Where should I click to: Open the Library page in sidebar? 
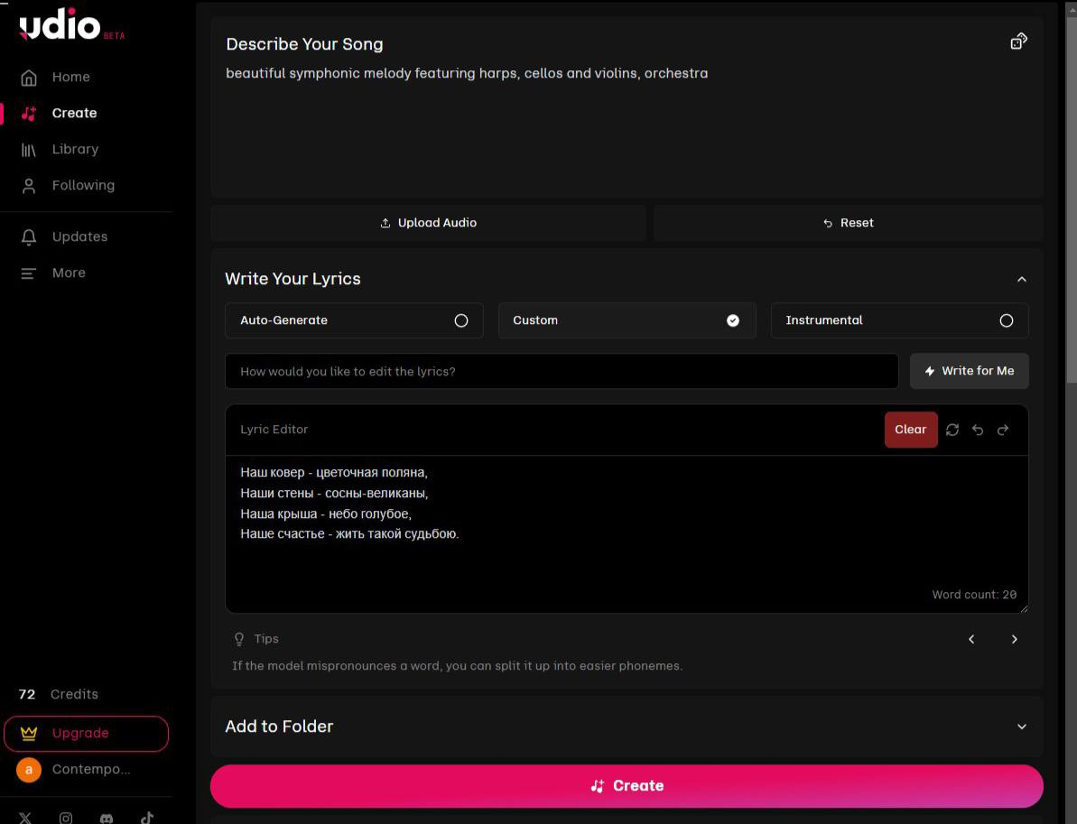pos(75,149)
